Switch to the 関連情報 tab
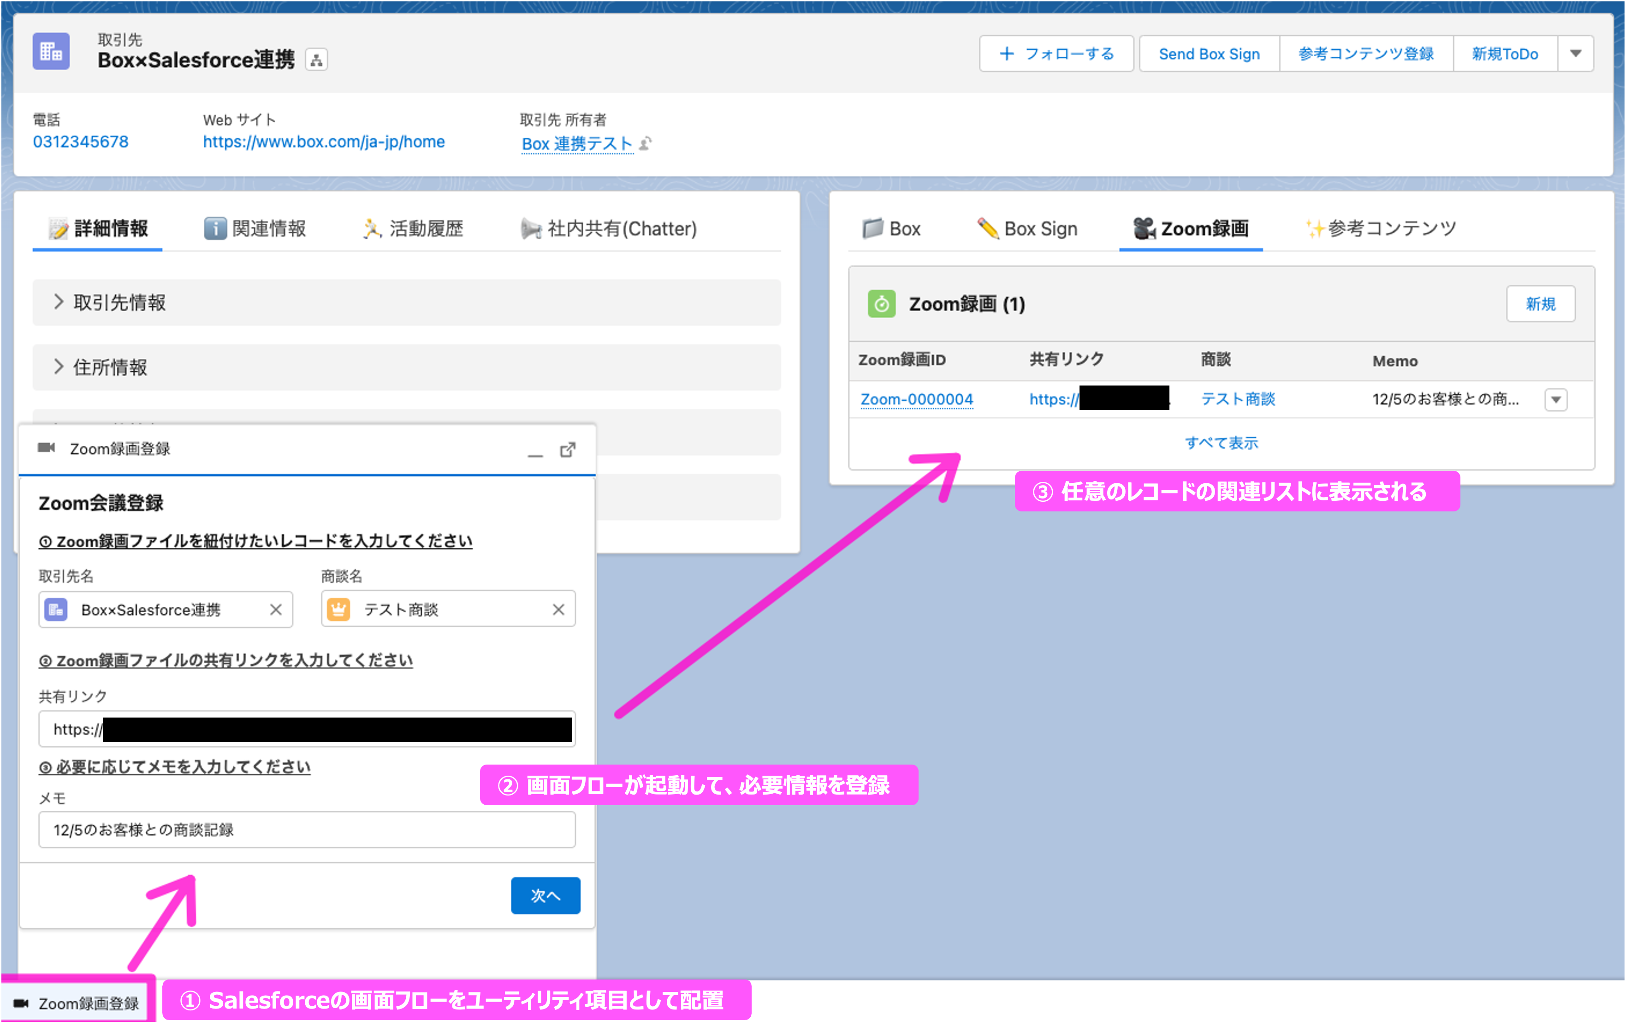The width and height of the screenshot is (1625, 1027). 255,229
